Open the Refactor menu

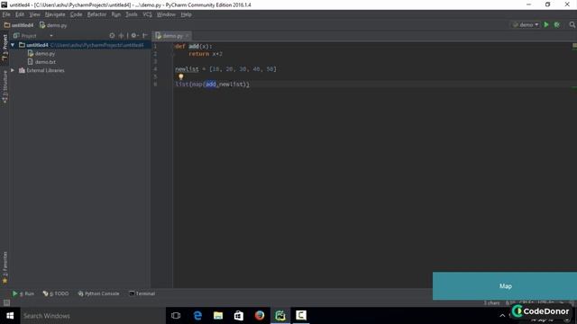coord(96,14)
